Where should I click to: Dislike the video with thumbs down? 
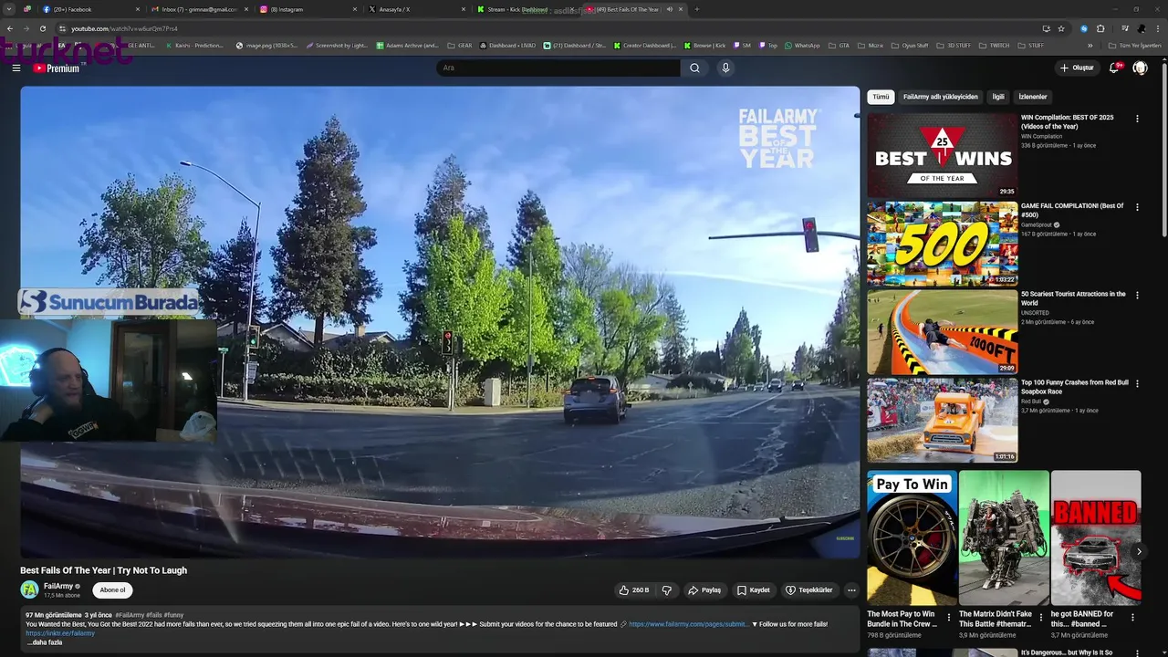pyautogui.click(x=667, y=590)
